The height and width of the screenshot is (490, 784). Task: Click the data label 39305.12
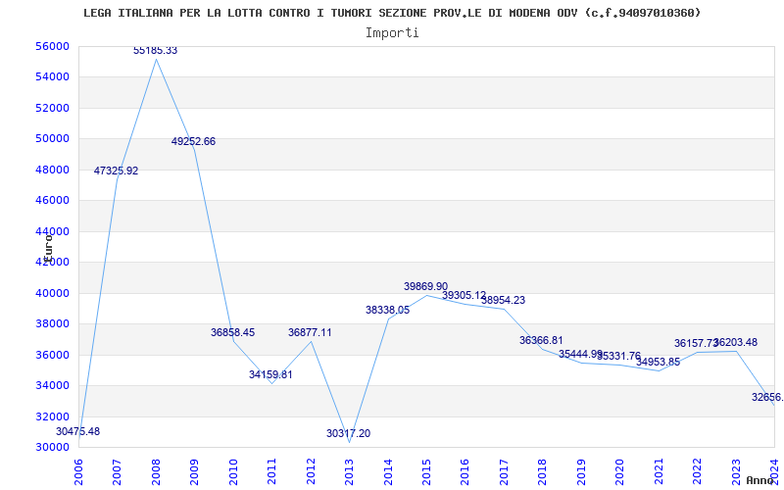tap(464, 296)
